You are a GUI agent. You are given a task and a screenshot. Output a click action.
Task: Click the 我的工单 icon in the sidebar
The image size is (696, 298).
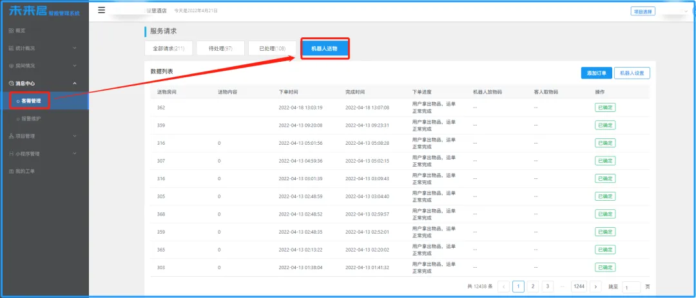[x=12, y=171]
